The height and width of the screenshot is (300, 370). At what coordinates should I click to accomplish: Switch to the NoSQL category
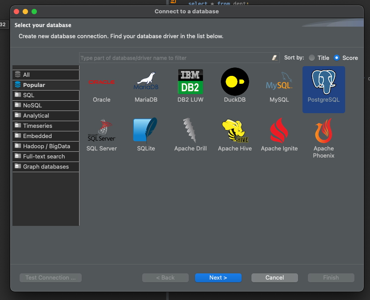46,106
